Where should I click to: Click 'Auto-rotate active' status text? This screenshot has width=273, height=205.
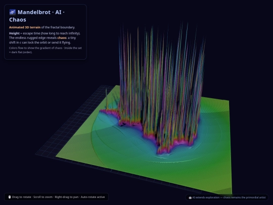click(93, 197)
